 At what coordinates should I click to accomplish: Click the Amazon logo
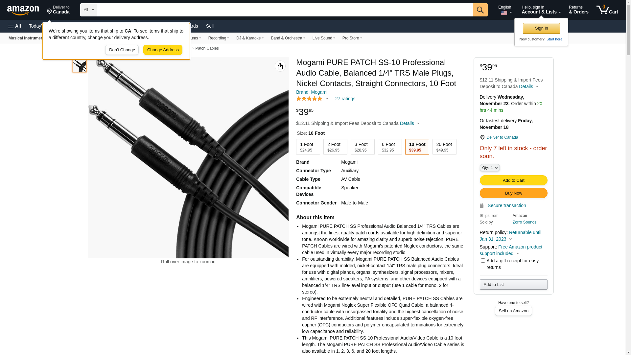tap(23, 11)
